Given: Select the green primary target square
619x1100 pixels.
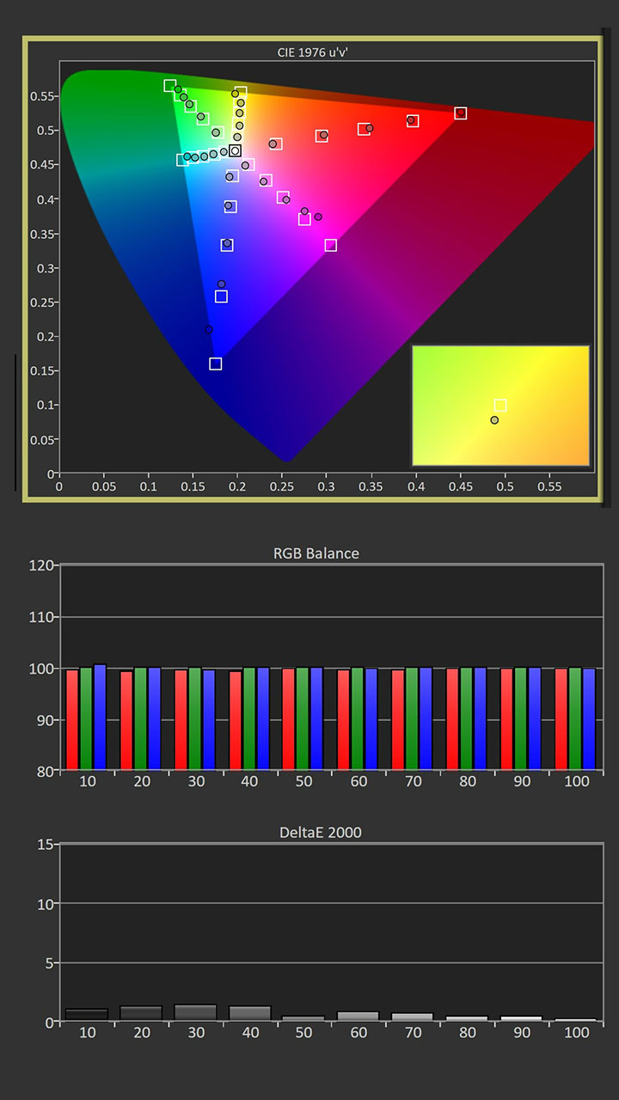Looking at the screenshot, I should [x=170, y=86].
